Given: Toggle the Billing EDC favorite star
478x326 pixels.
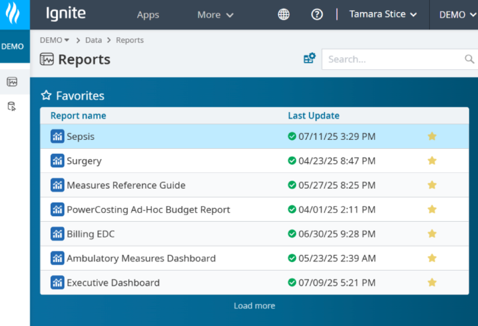Looking at the screenshot, I should 432,234.
